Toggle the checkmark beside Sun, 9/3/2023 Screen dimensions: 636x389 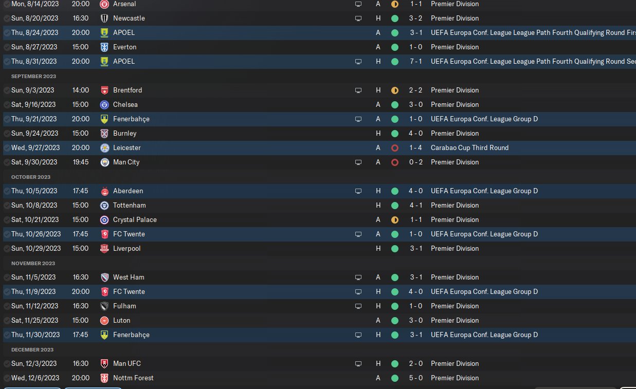pos(7,90)
